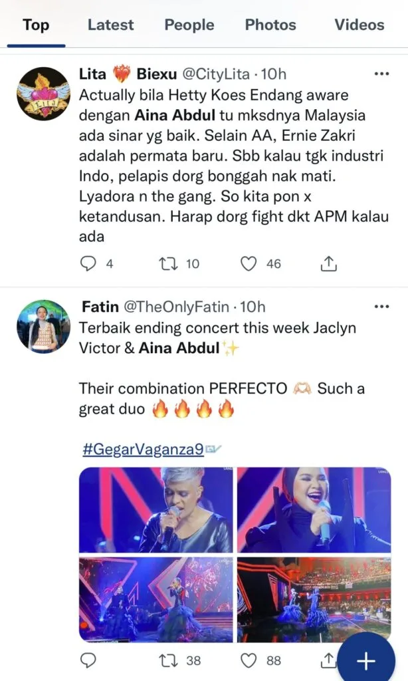Viewport: 408px width, 681px height.
Task: Retweet Fatin's tweet with 38 retweets
Action: tap(169, 660)
